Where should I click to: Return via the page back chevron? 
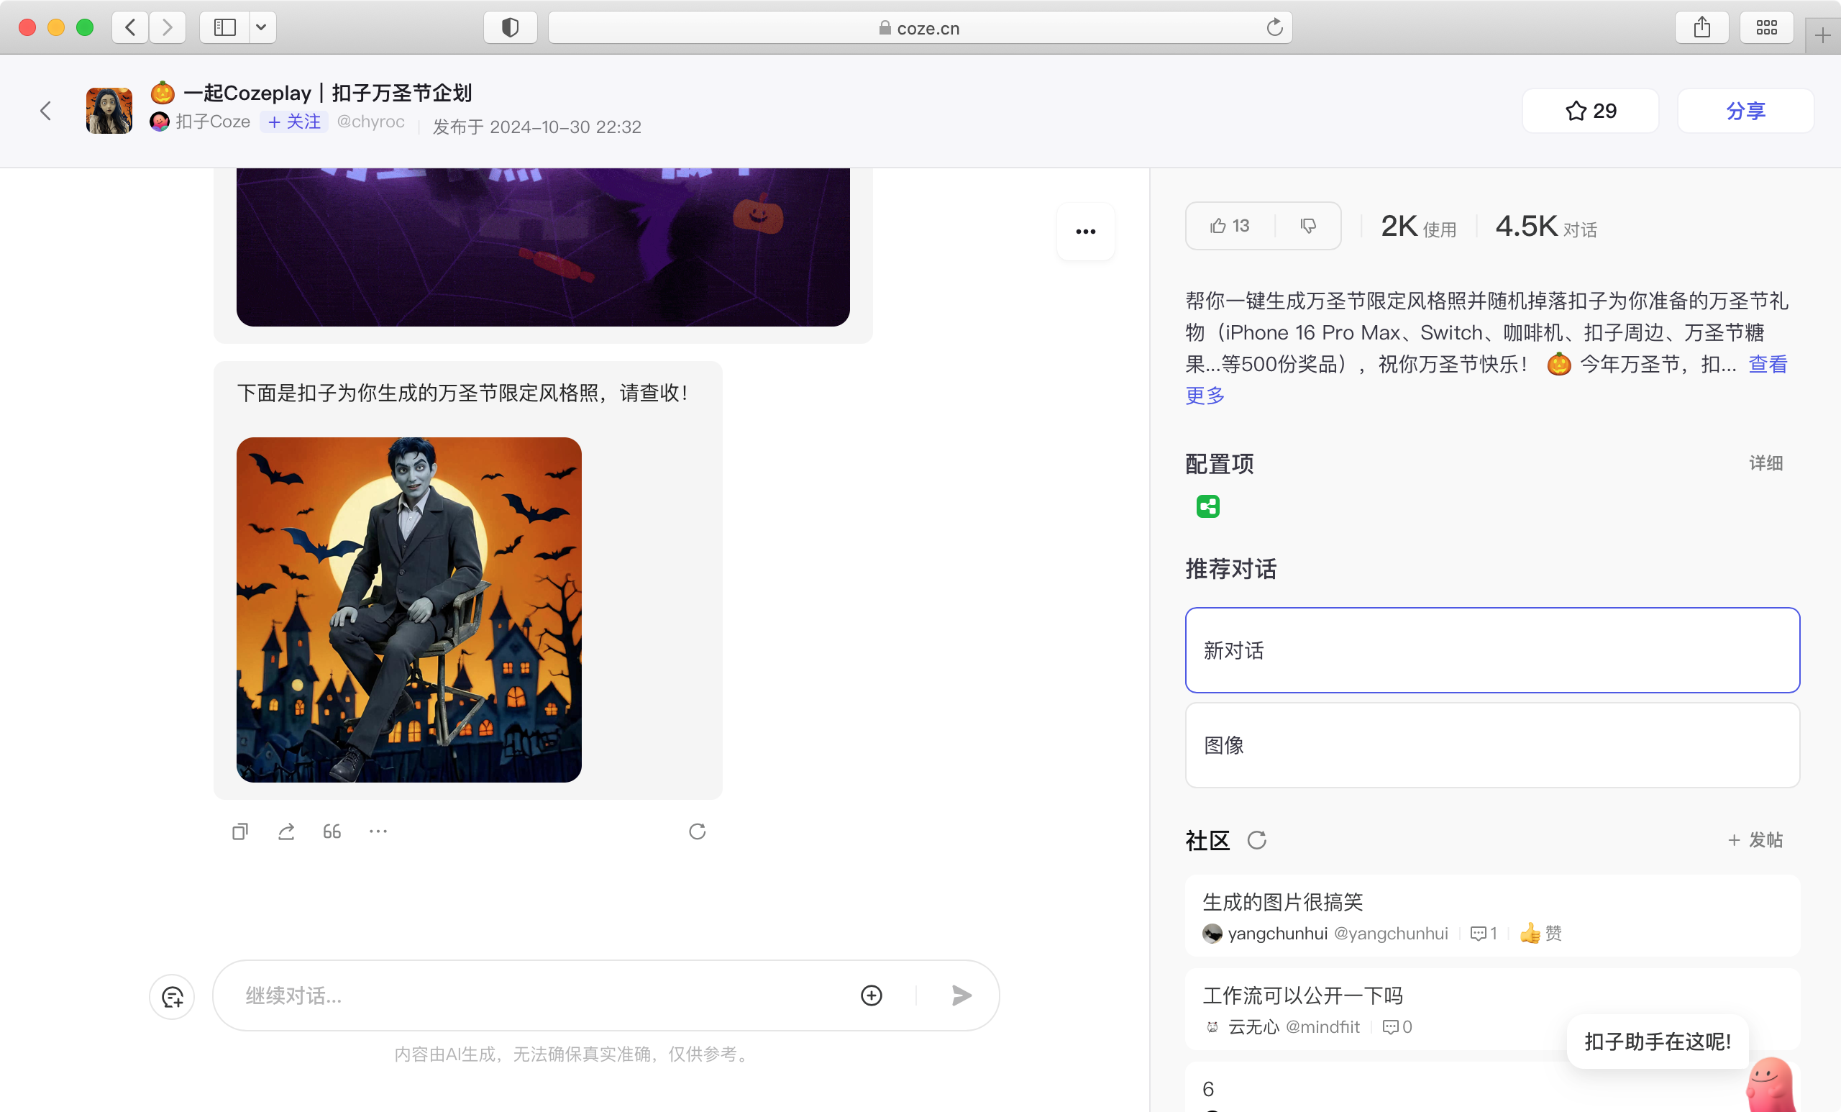point(45,111)
